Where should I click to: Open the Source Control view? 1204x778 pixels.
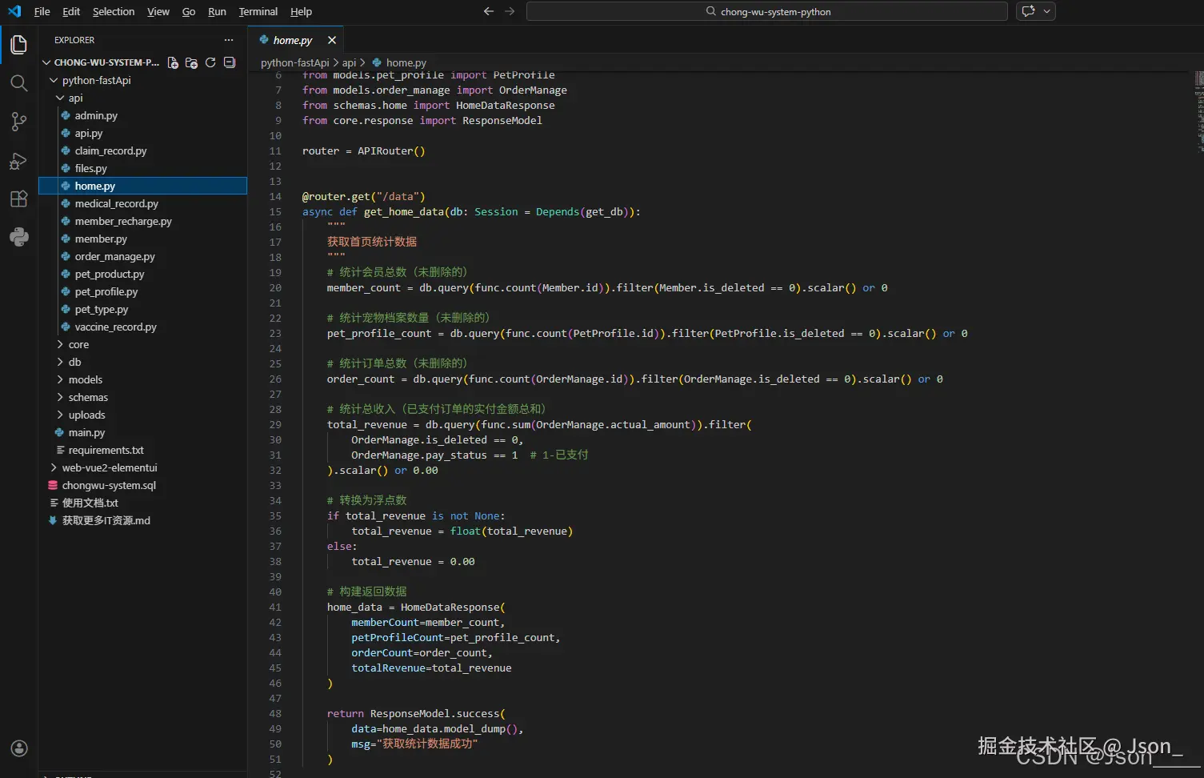18,122
